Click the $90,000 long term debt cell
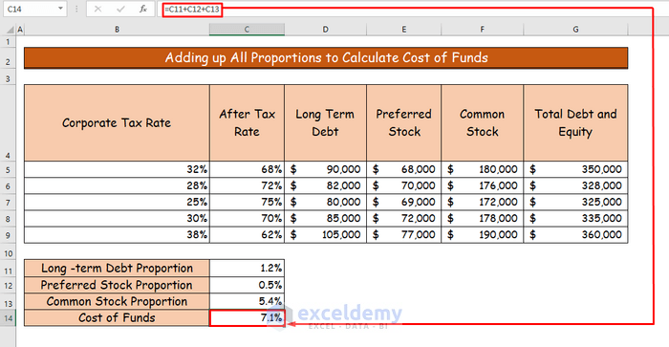Screen dimensions: 669x347 325,169
